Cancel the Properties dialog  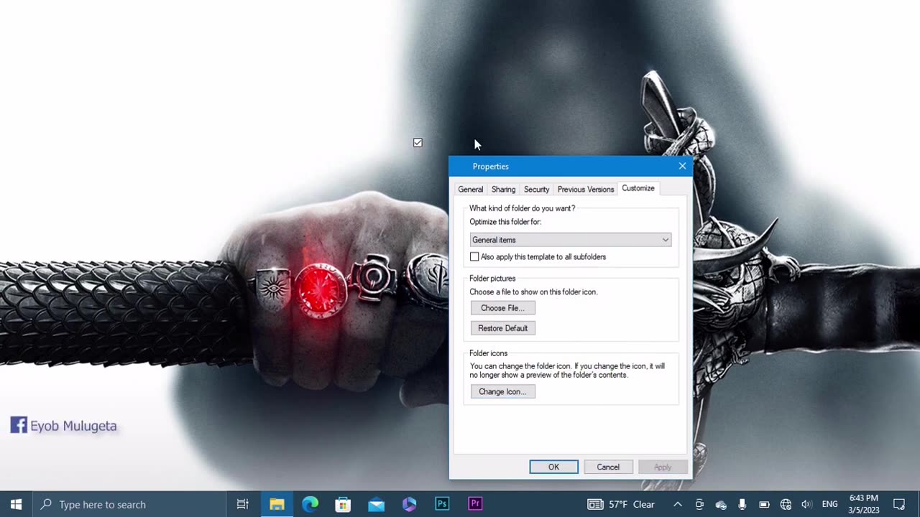tap(608, 467)
